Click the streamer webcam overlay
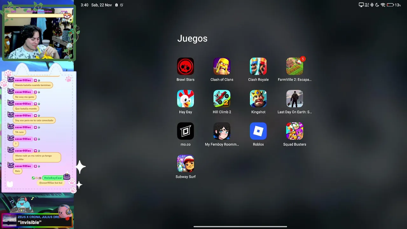This screenshot has height=229, width=407. coord(38,33)
